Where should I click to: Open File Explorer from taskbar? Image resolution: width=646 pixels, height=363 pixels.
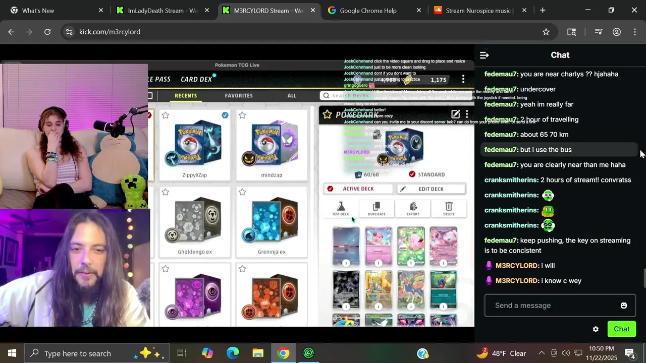point(258,353)
